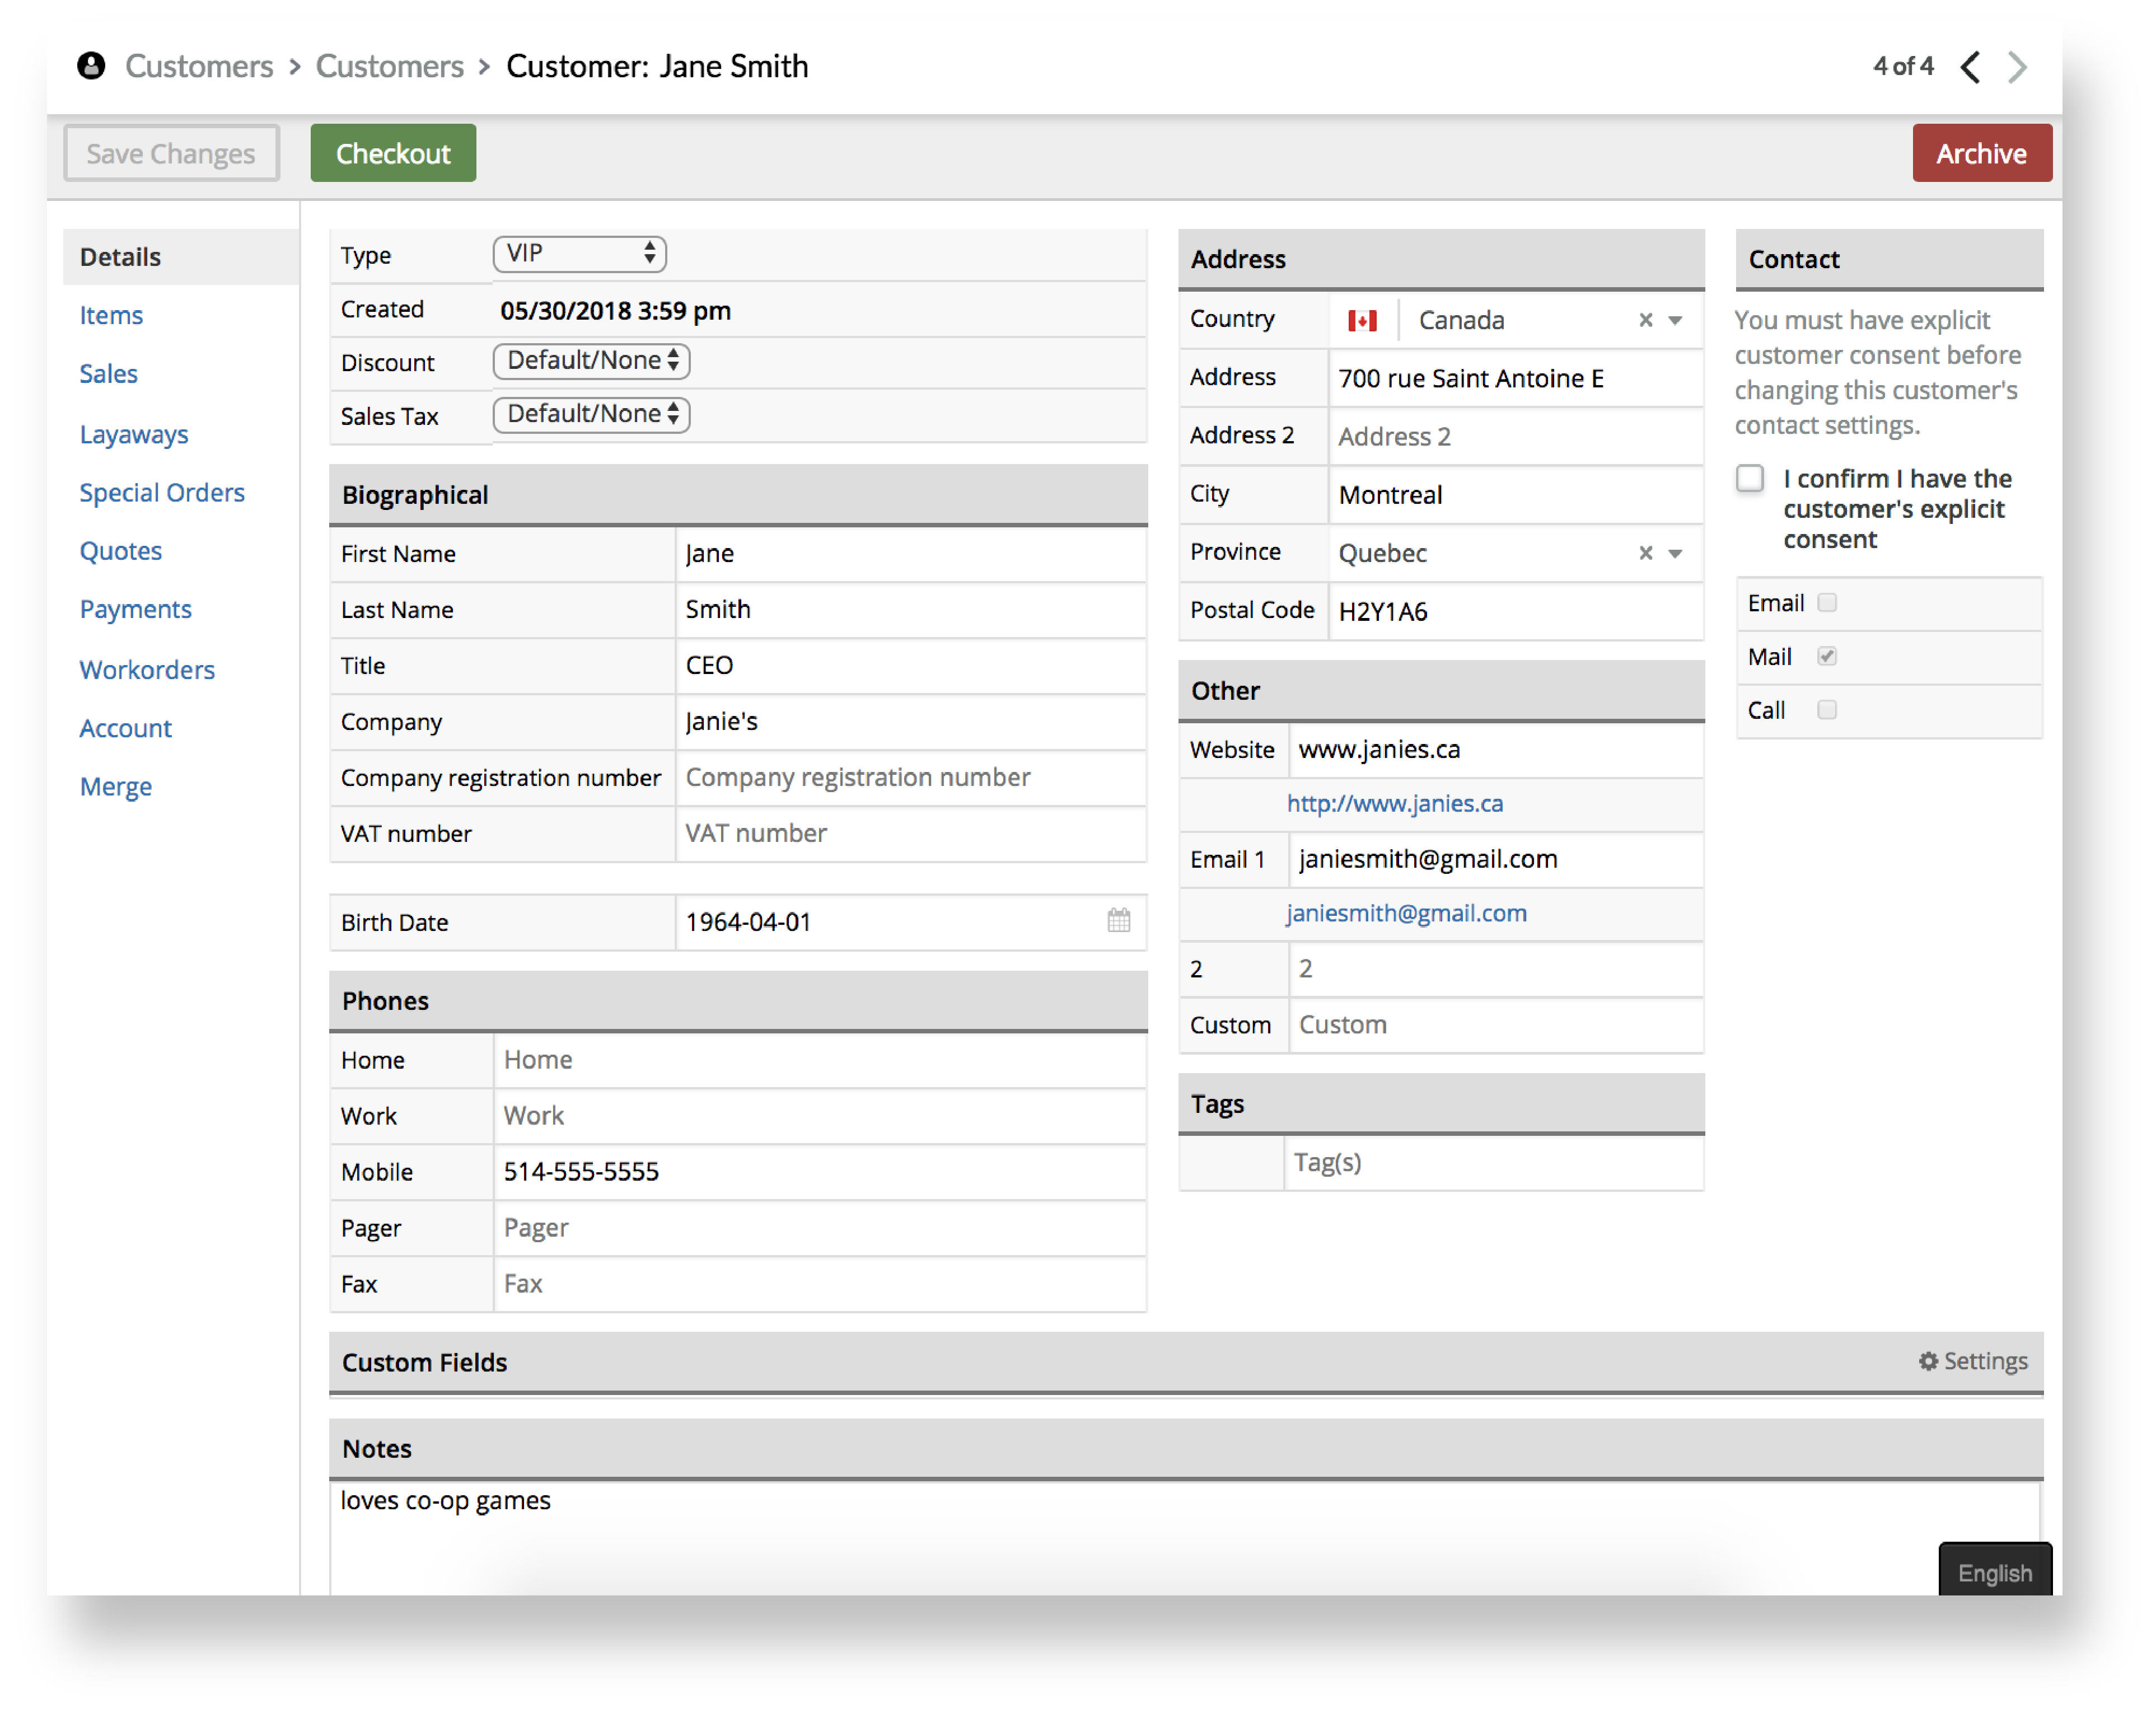
Task: Select the Details sidebar tab
Action: [x=181, y=257]
